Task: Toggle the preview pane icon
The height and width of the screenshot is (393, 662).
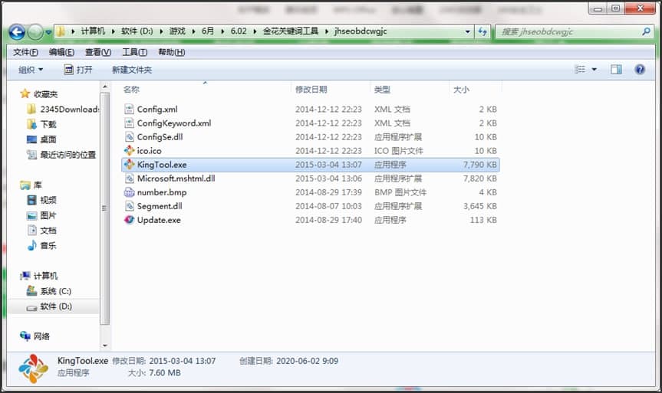Action: pos(616,70)
